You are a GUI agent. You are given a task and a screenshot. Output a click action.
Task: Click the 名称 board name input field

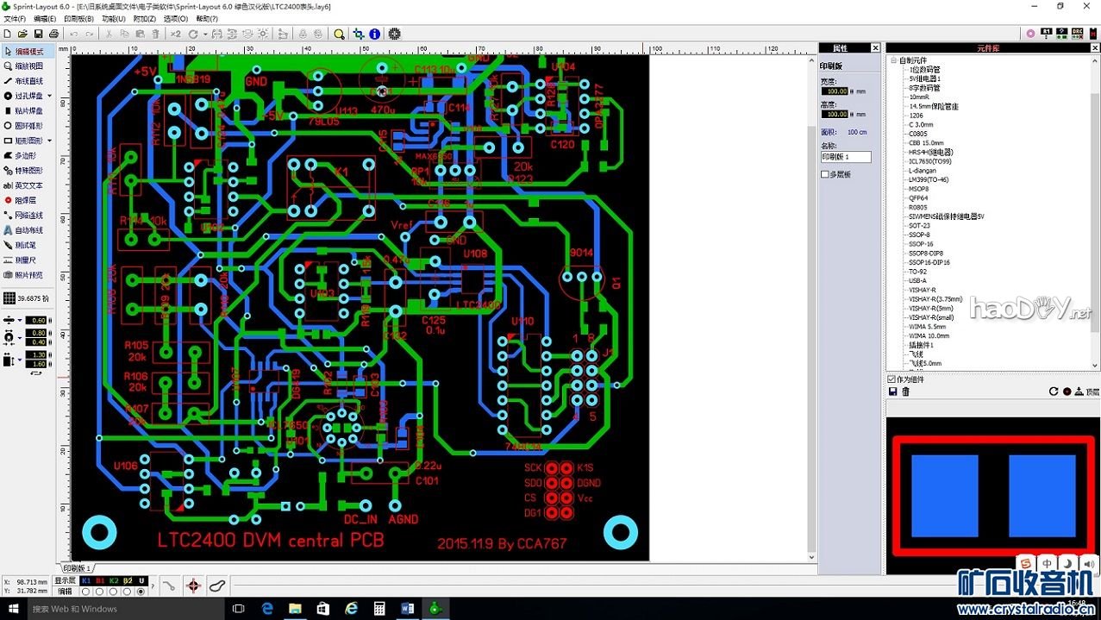coord(845,157)
